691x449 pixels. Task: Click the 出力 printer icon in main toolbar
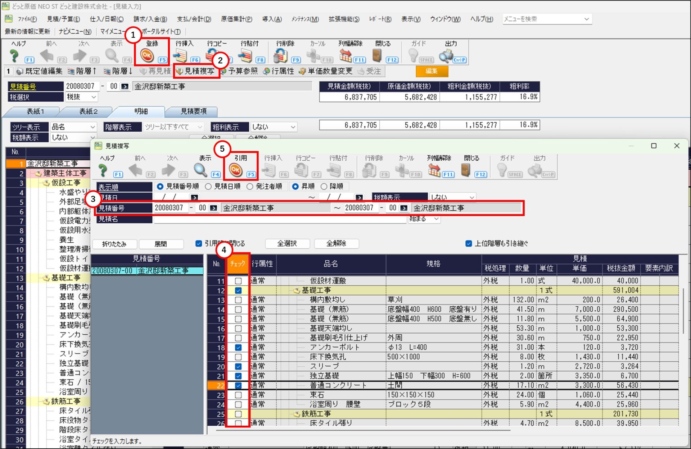coord(446,56)
